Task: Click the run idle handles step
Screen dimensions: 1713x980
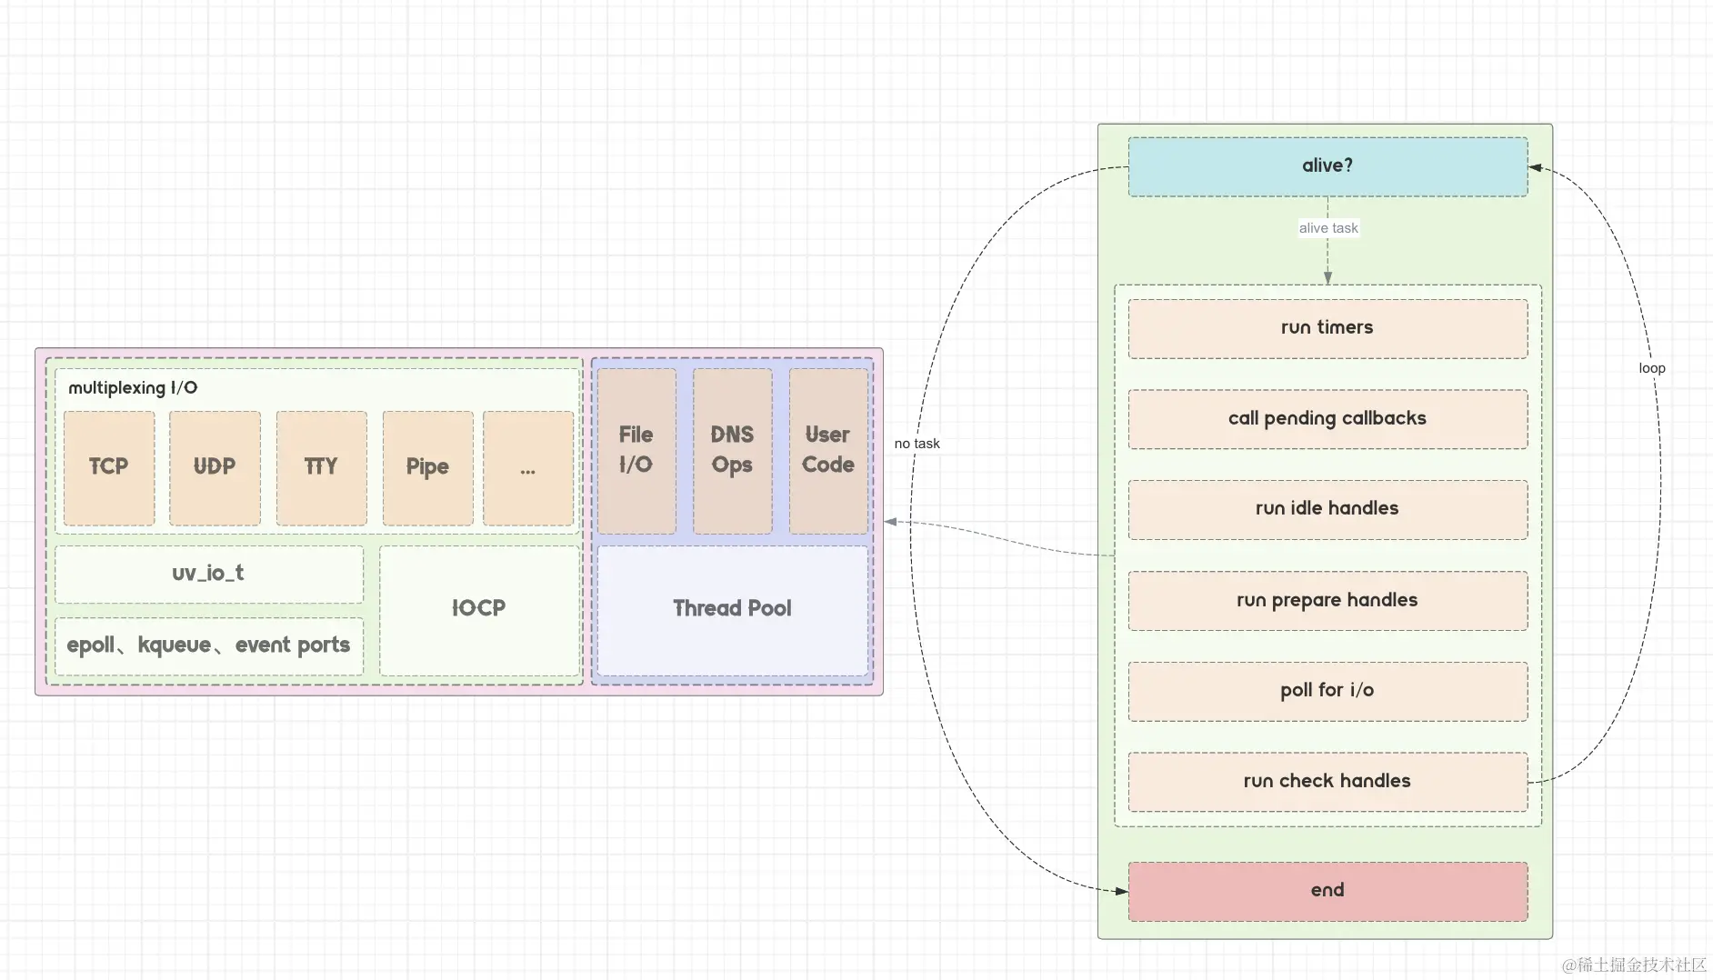Action: tap(1327, 509)
